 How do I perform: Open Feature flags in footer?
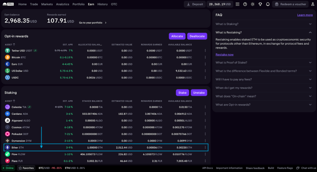point(285,168)
